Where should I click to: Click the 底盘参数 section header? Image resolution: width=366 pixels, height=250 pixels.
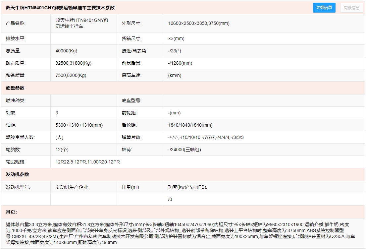15,88
